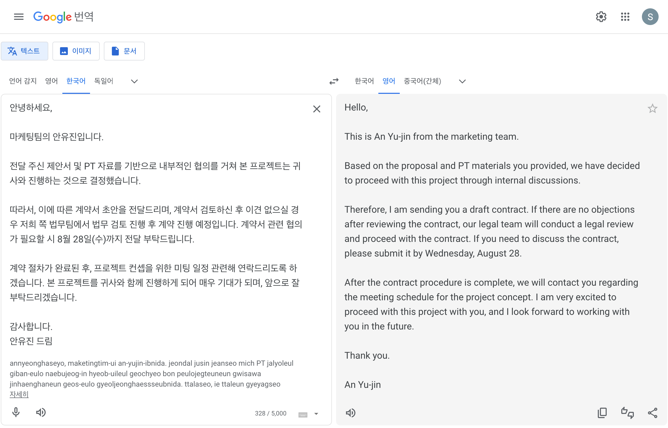Clear the source text with X

pos(316,109)
